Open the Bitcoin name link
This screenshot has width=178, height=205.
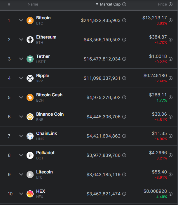(x=43, y=18)
